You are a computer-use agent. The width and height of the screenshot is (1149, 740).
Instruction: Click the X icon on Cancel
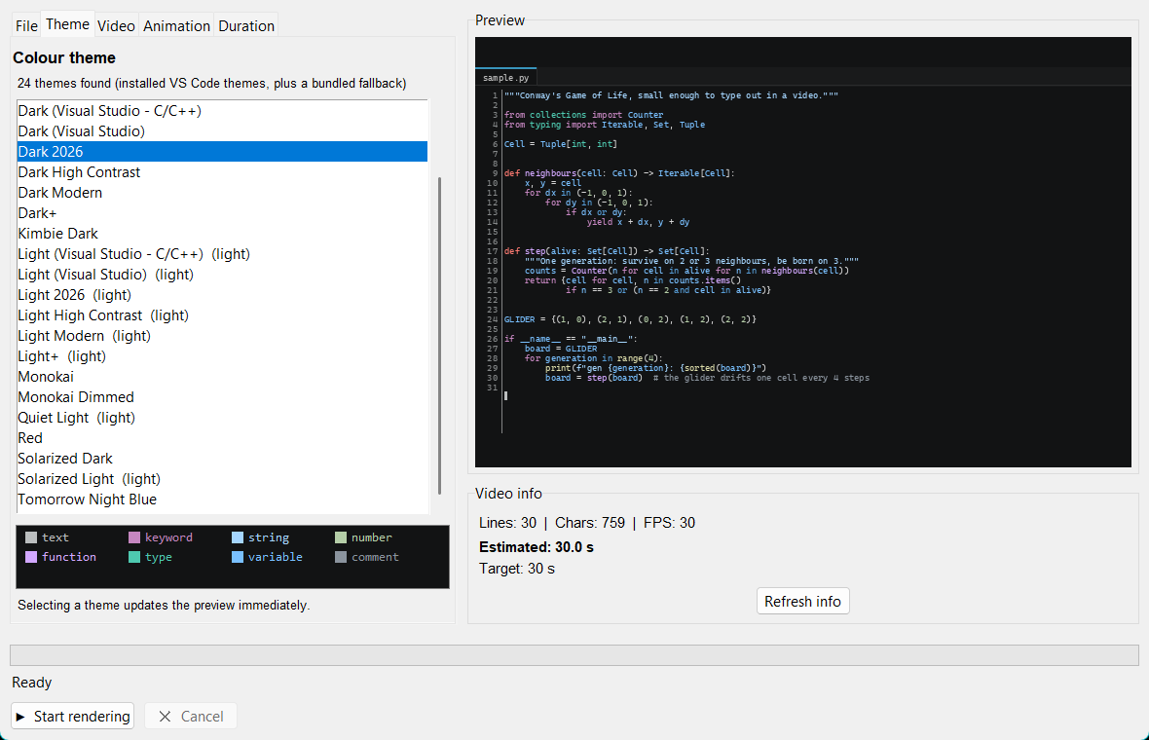click(x=165, y=717)
